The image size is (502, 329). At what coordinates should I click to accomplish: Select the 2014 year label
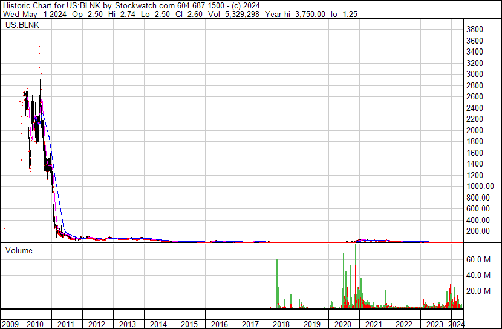(x=158, y=324)
